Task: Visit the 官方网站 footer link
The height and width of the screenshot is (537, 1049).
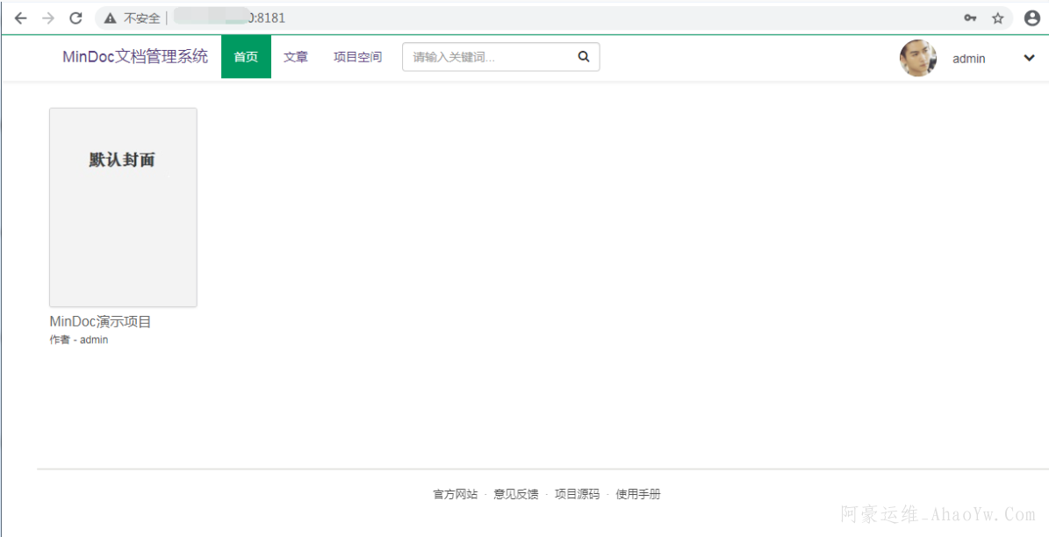Action: coord(455,495)
